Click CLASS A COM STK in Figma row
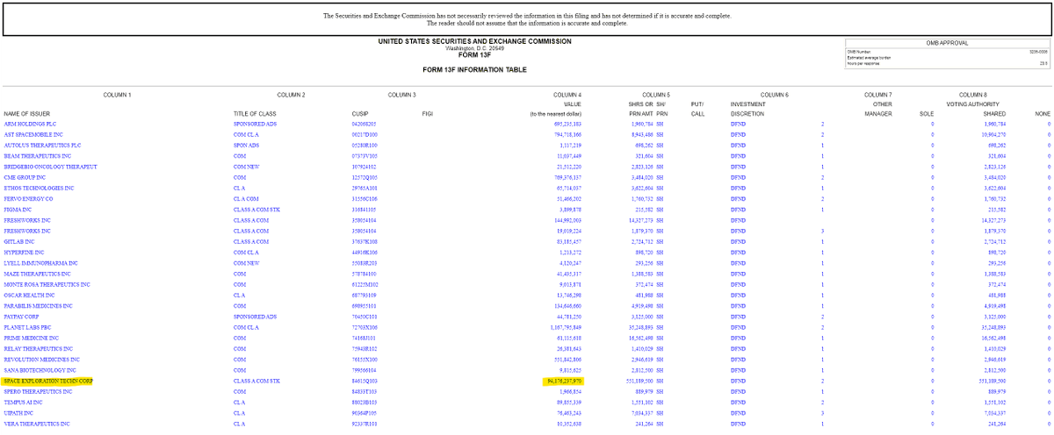This screenshot has height=435, width=1054. click(256, 210)
